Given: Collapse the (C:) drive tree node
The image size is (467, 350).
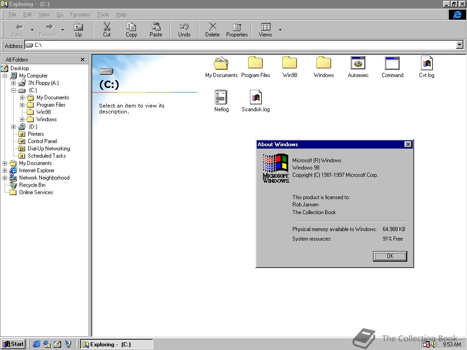Looking at the screenshot, I should click(x=13, y=90).
